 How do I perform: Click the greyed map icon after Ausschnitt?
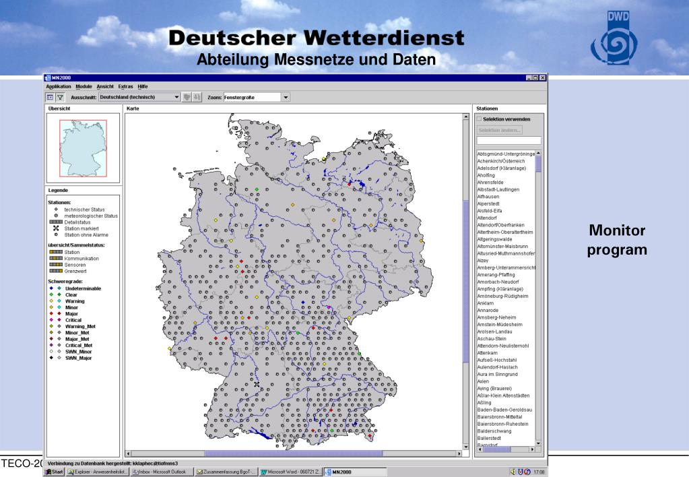(187, 97)
